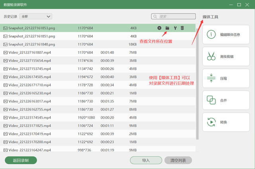Screen dimensions: 255x169
Task: Select file name Snapshot_221227161853.png
Action: tap(32, 28)
